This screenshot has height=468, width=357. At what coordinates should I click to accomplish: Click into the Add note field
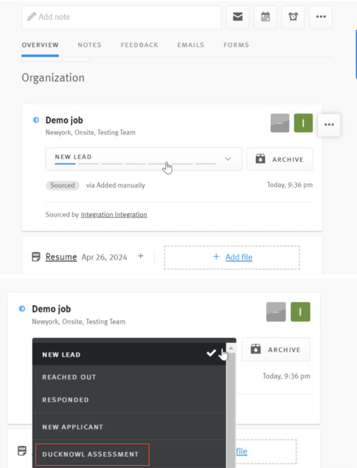click(x=121, y=17)
